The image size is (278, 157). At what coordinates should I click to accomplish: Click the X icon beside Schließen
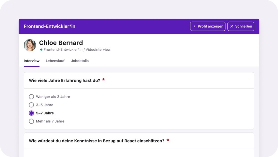232,26
